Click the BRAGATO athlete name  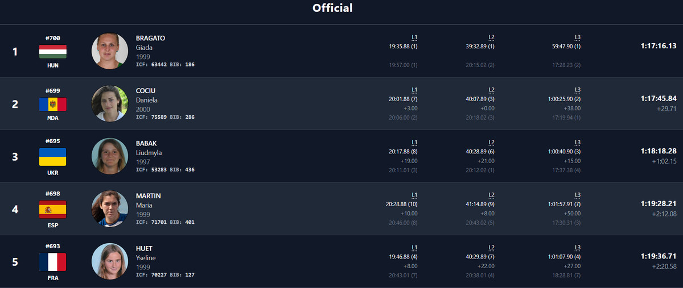pos(150,38)
